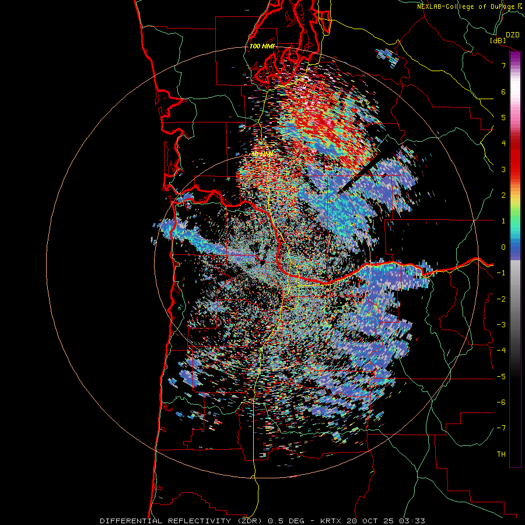Click the color scale value 1

click(503, 221)
